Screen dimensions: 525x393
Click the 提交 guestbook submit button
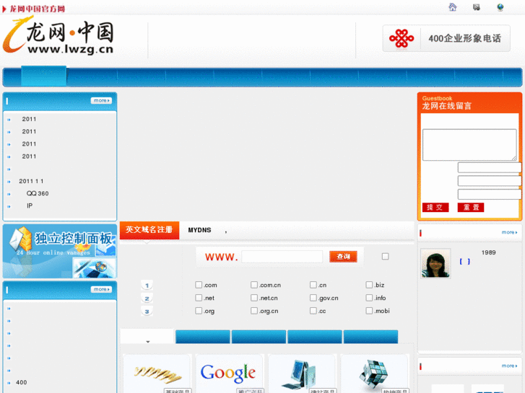(435, 208)
